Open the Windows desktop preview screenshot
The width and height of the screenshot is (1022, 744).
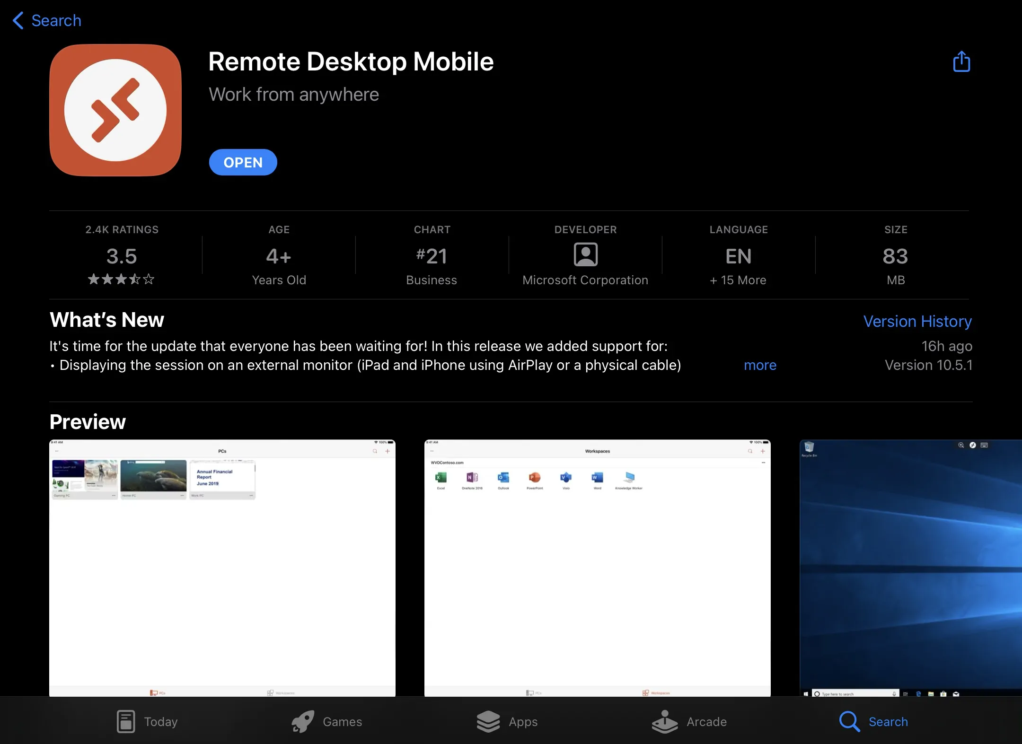[x=911, y=568]
